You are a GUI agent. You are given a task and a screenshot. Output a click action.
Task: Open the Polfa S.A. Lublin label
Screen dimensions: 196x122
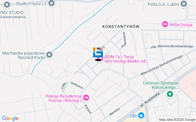click(163, 4)
